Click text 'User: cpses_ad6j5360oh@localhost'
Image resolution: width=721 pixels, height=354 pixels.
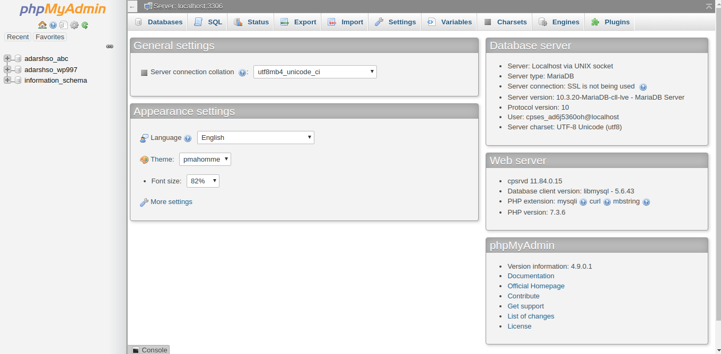tap(563, 117)
